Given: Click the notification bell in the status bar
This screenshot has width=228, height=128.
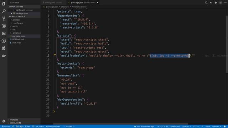Looking at the screenshot, I should [225, 127].
